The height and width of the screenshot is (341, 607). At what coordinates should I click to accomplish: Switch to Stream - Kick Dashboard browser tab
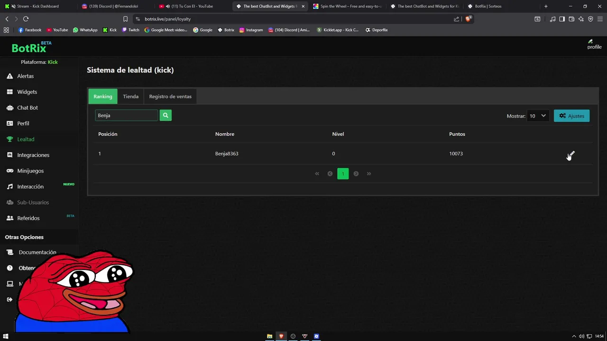(38, 6)
